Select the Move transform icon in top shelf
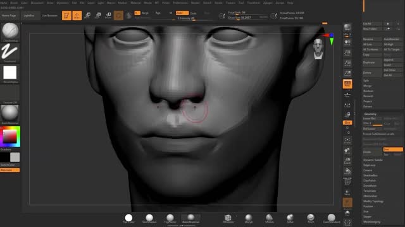Screen dimensions: 405x227 coord(87,15)
